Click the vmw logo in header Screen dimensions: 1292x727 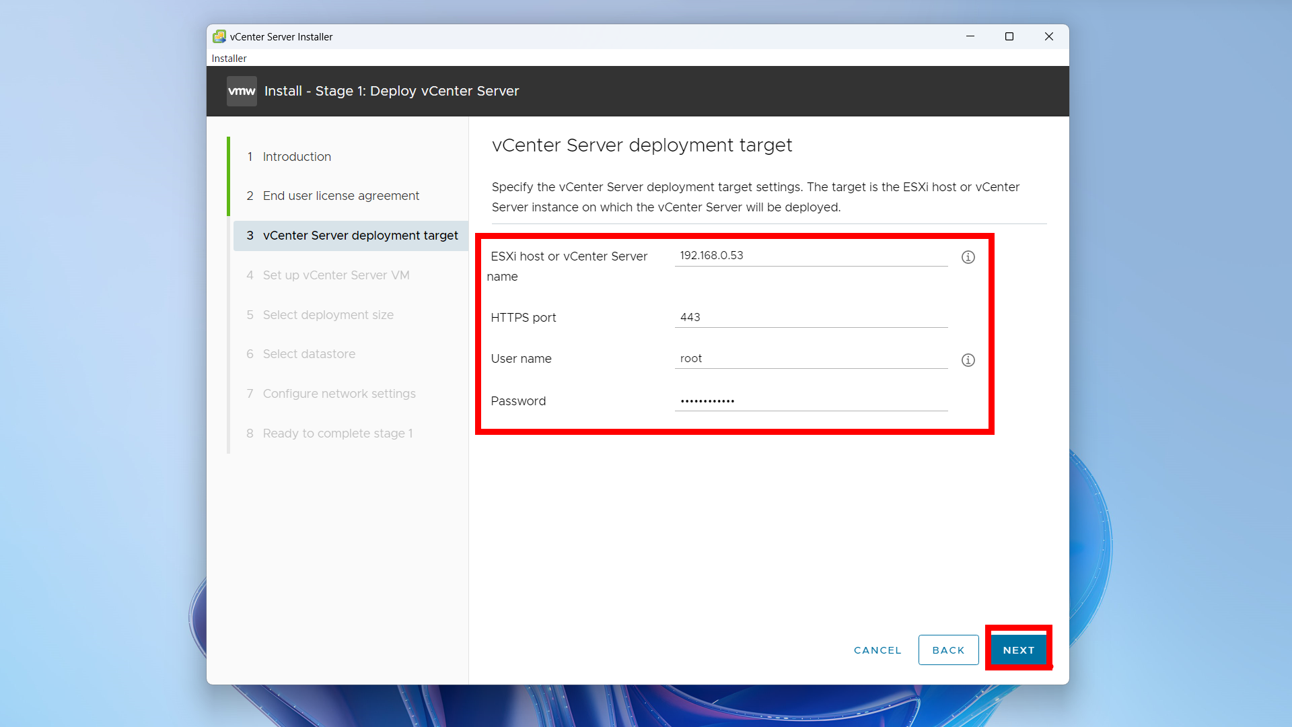242,91
